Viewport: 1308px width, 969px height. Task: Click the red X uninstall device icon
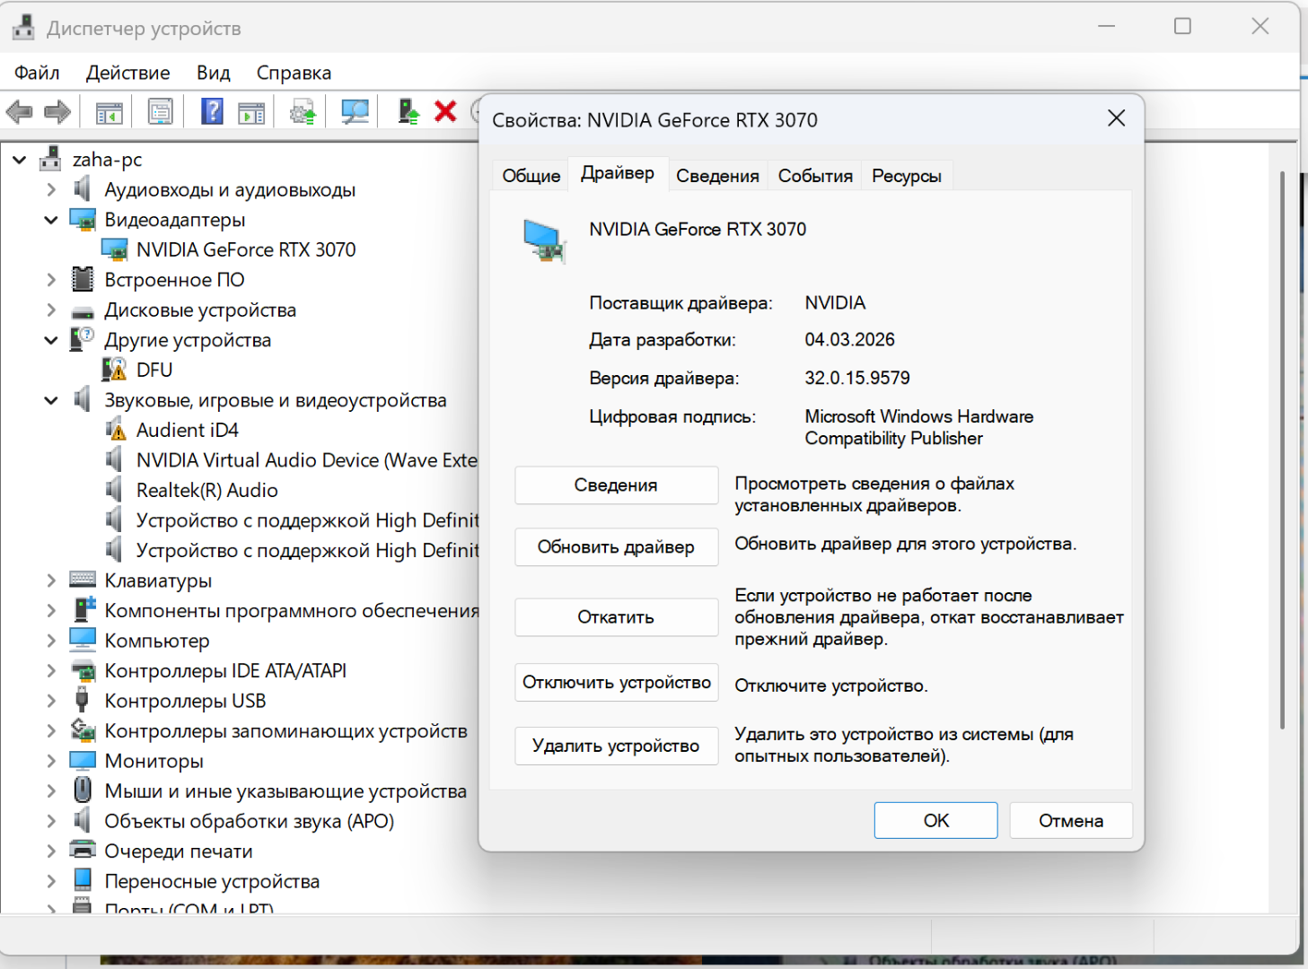click(445, 111)
